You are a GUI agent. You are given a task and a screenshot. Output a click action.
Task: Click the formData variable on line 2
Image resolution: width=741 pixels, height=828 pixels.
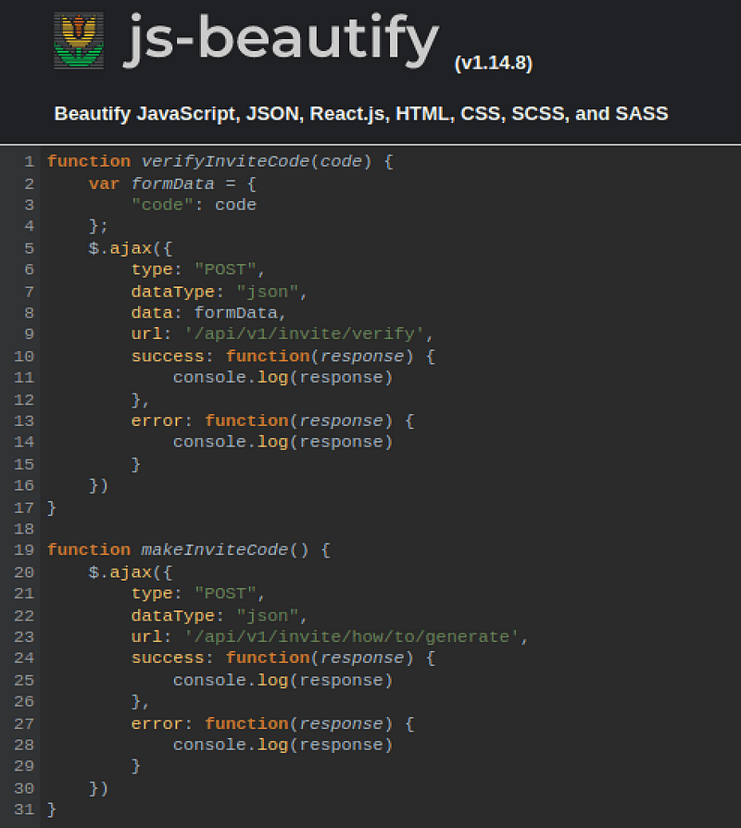click(x=172, y=183)
